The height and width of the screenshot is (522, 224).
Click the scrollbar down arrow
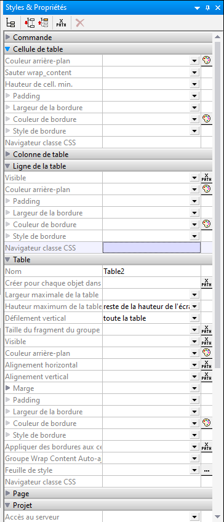[218, 516]
